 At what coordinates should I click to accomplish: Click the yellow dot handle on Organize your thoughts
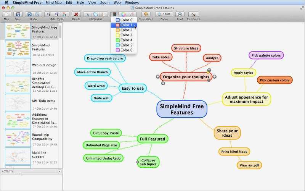(208, 73)
